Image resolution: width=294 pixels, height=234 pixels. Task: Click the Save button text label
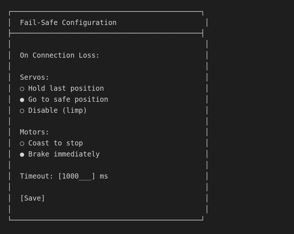point(32,198)
